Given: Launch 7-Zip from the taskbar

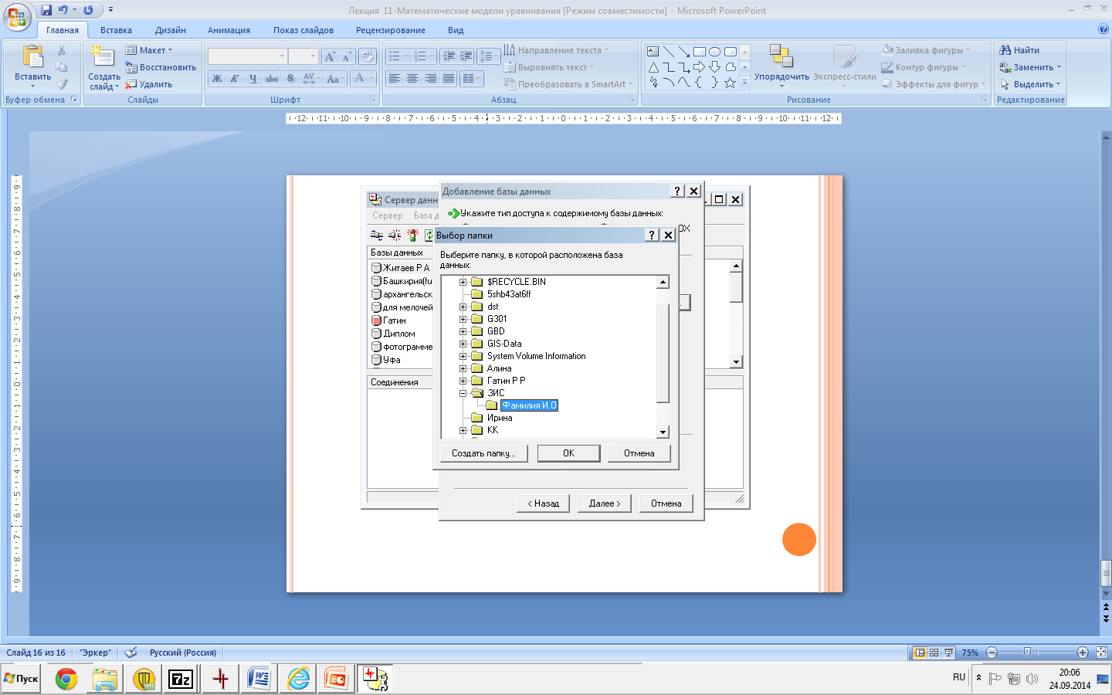Looking at the screenshot, I should pos(181,679).
